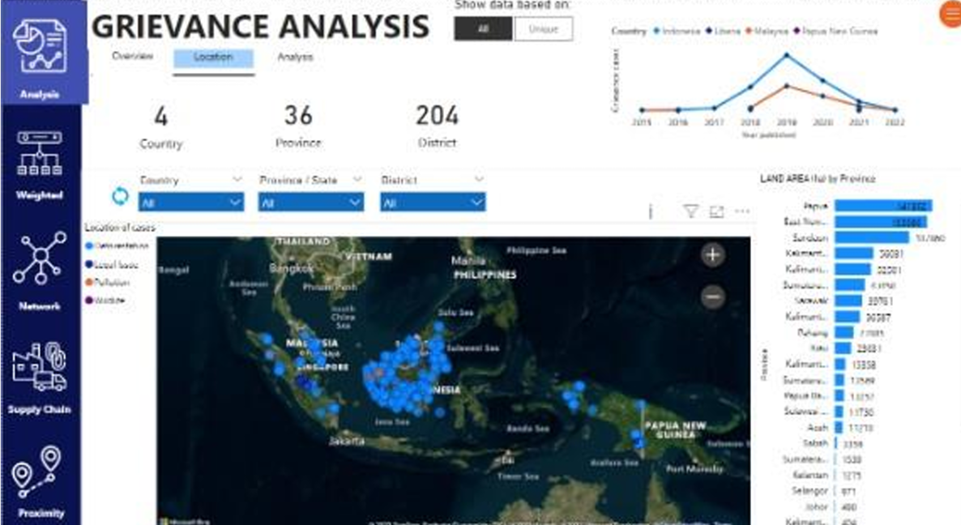Click the 2019 peak point on Indonesia line
Image resolution: width=961 pixels, height=525 pixels.
(x=787, y=56)
